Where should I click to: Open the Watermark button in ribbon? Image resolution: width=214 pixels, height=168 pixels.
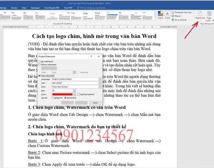(x=200, y=16)
